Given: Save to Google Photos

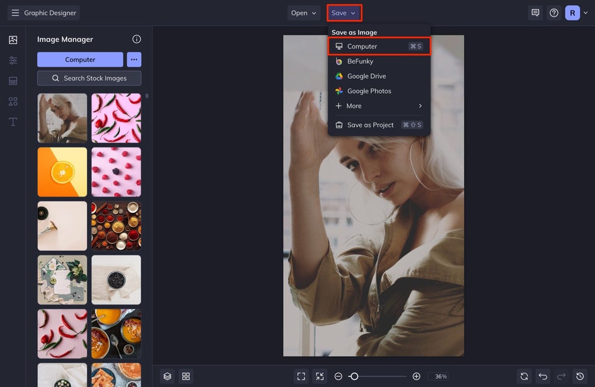Looking at the screenshot, I should pos(379,91).
